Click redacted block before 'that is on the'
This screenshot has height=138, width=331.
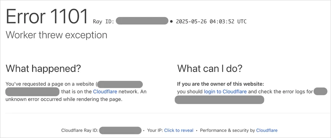32,92
